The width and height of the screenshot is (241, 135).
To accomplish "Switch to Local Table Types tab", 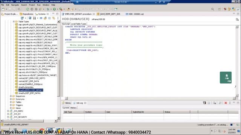I will pos(79,24).
